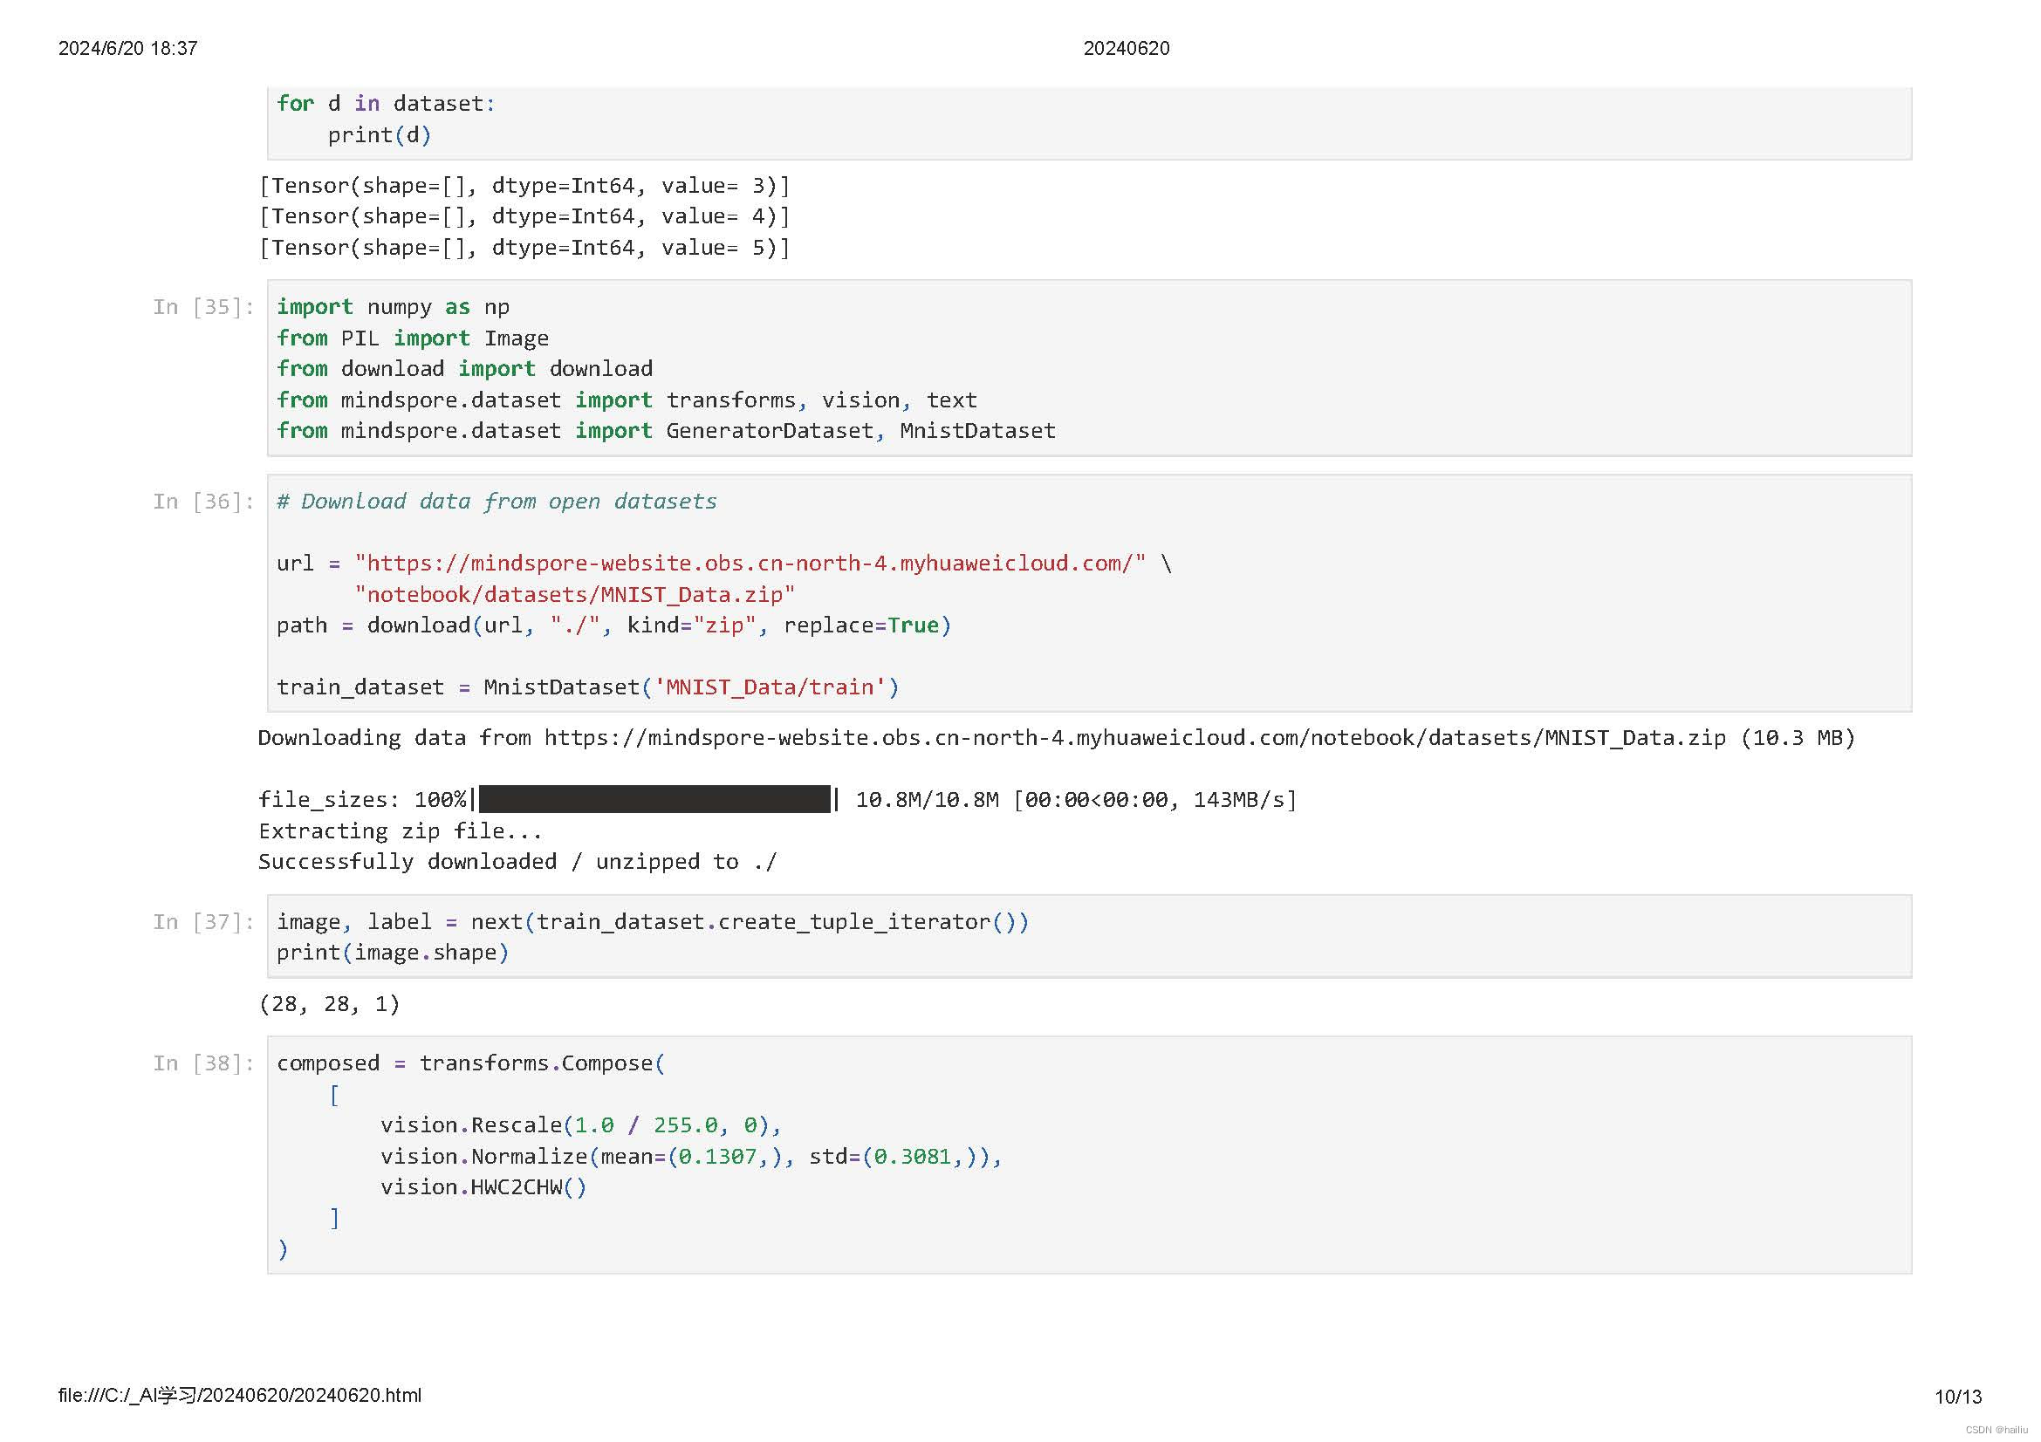Click the print(image.shape) code line
The image size is (2041, 1442).
pos(392,953)
